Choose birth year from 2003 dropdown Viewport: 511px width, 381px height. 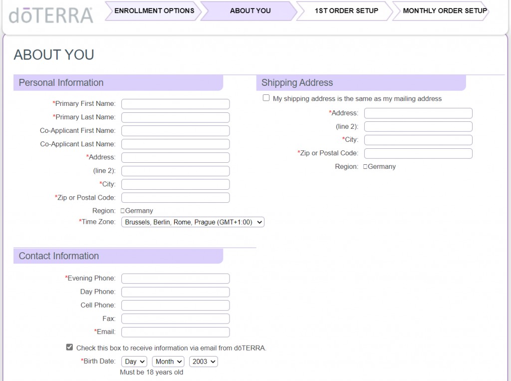pos(203,362)
